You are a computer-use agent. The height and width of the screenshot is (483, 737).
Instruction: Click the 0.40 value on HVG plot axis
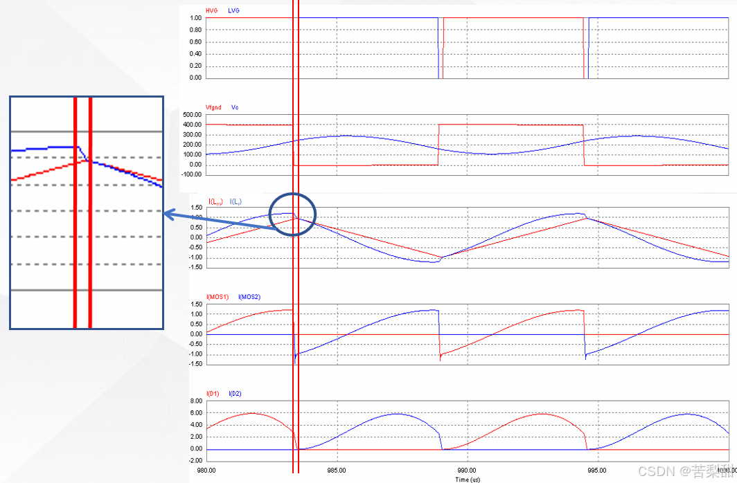coord(195,54)
